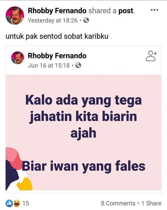Screen dimensions: 167x210
Task: Click the blue Like reaction icon
Action: (x=9, y=203)
